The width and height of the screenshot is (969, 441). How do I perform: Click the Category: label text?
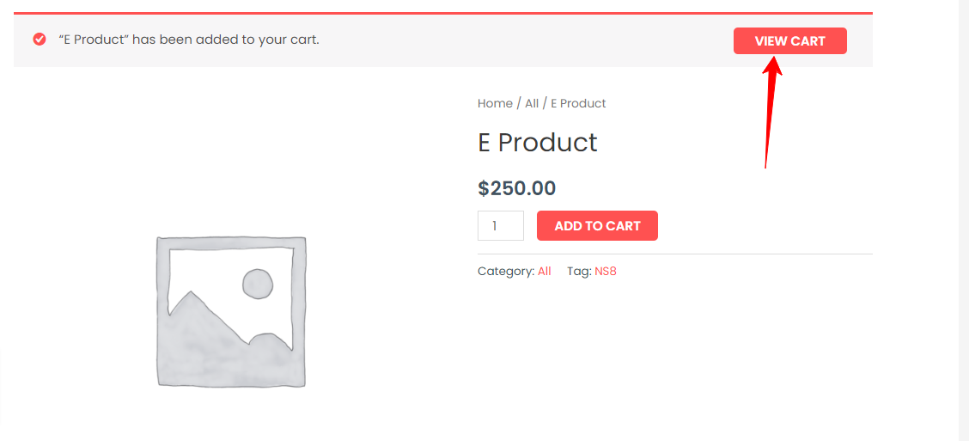click(506, 271)
